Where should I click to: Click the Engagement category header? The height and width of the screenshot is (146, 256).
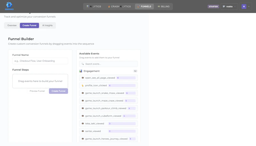[108, 71]
